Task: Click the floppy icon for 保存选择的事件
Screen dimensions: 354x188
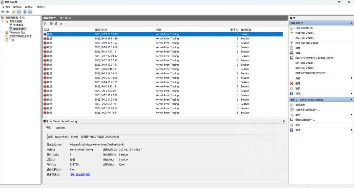Action: coord(291,120)
